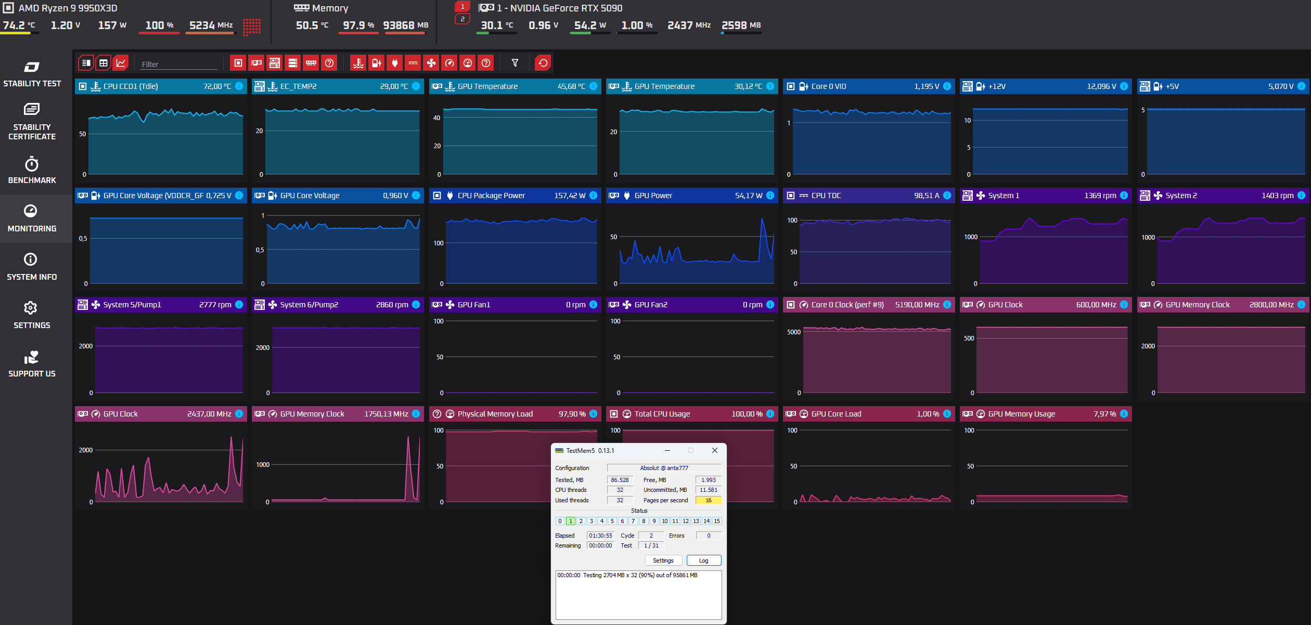This screenshot has height=625, width=1311.
Task: Open the System Info section
Action: (32, 267)
